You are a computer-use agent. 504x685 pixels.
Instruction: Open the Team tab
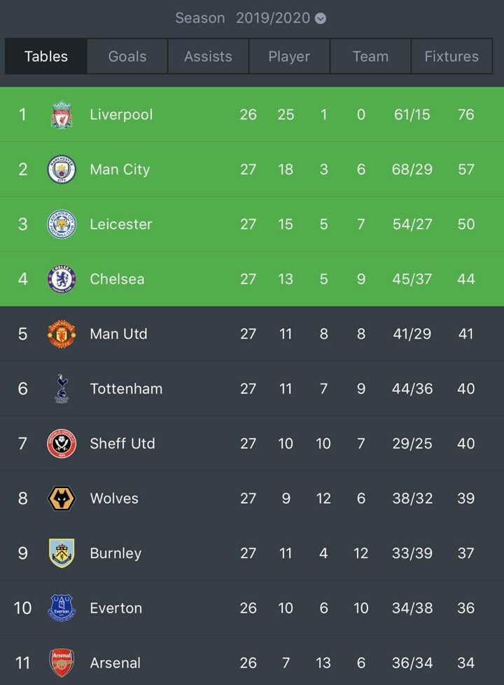[370, 57]
